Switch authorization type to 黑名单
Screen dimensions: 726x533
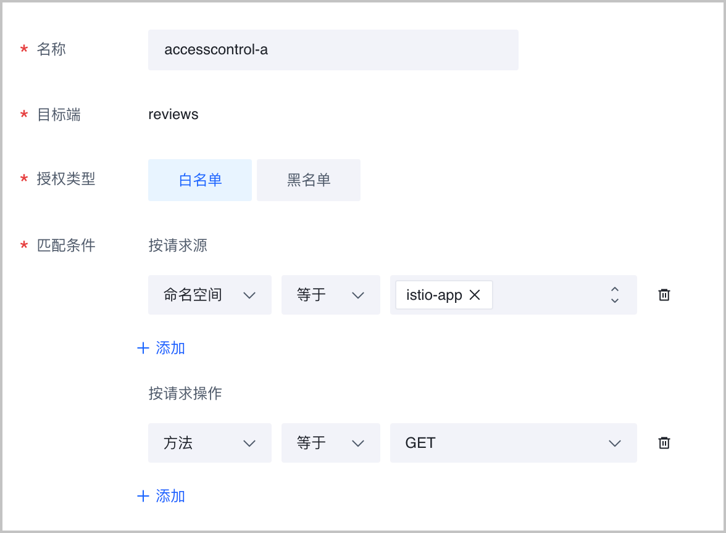(x=309, y=180)
